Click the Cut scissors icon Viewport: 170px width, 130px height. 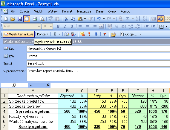(x=66, y=19)
